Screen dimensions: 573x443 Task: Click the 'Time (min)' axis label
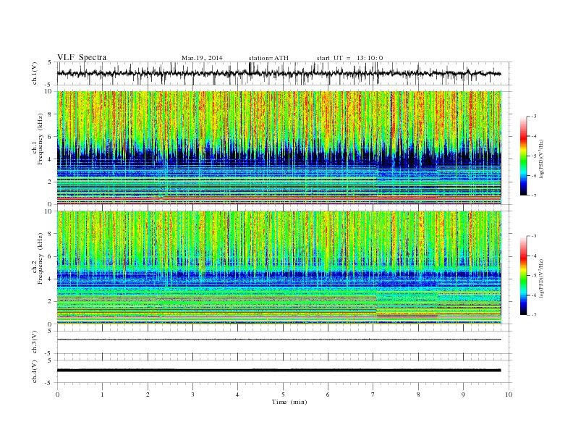click(x=289, y=402)
